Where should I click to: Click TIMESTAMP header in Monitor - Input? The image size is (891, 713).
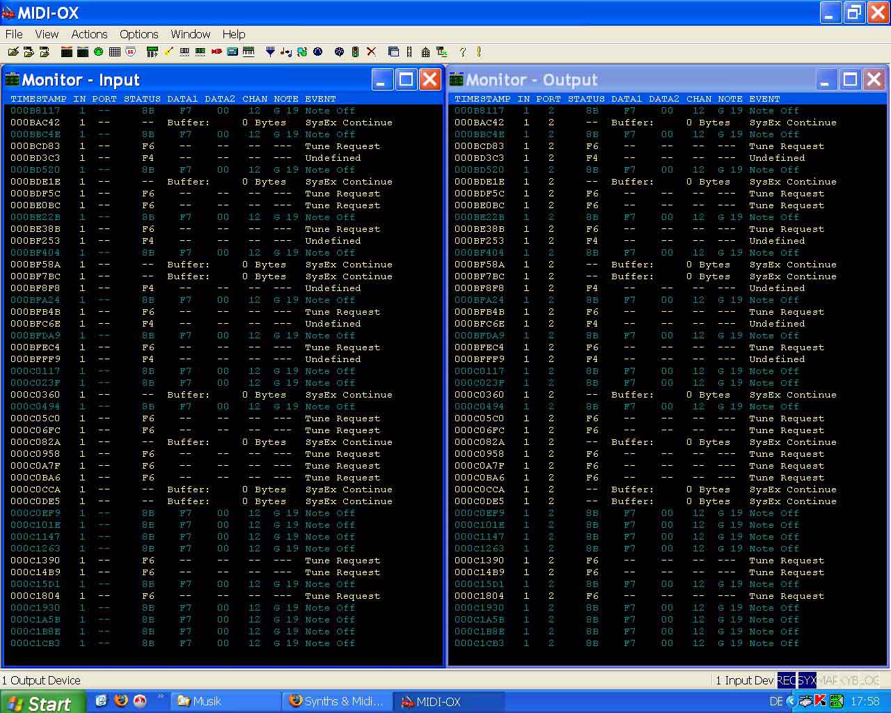click(x=39, y=99)
